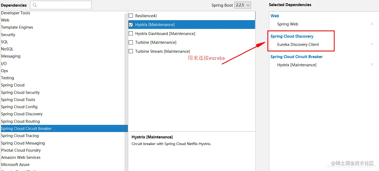Click Eureka Discovery Client in selected list
This screenshot has width=379, height=171.
click(x=298, y=45)
